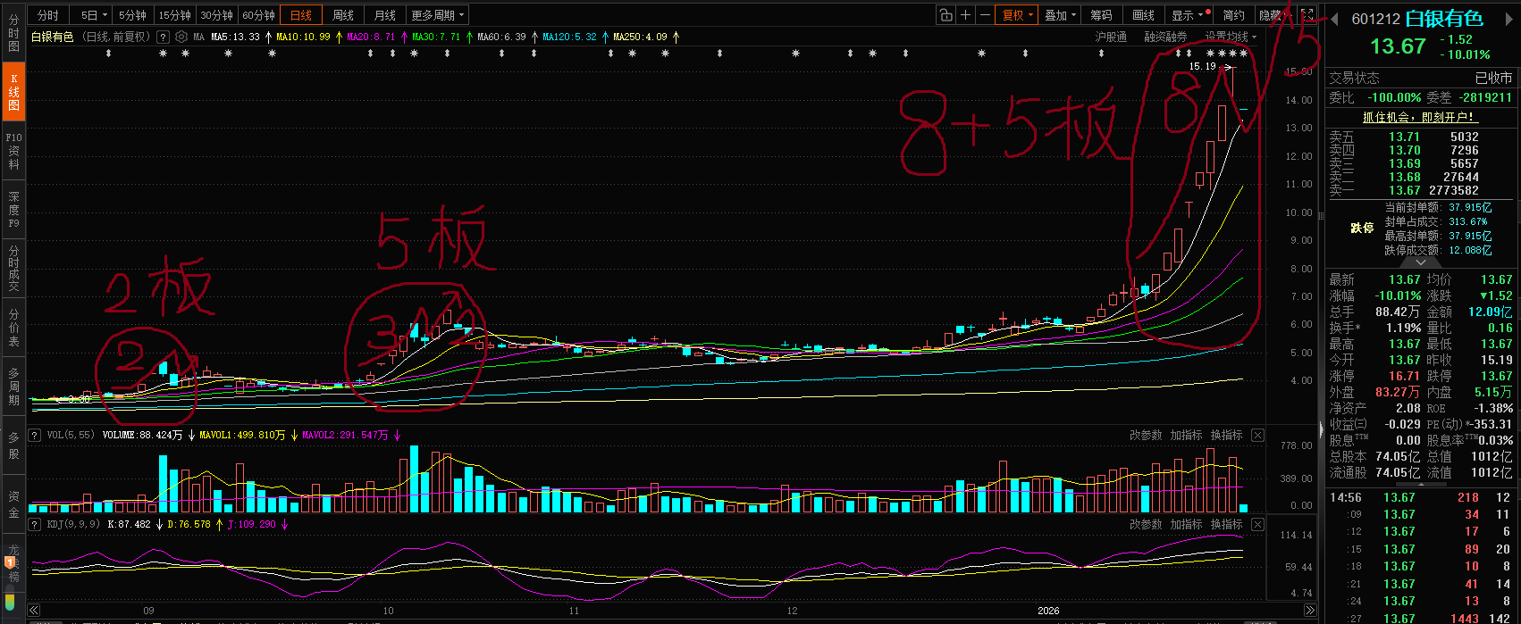Open 叠加 overlay dropdown
1521x624 pixels.
click(1061, 15)
